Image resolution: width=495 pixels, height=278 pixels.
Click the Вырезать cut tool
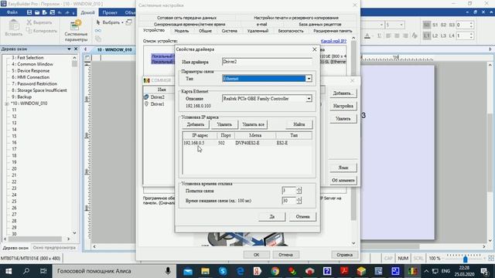tap(39, 22)
